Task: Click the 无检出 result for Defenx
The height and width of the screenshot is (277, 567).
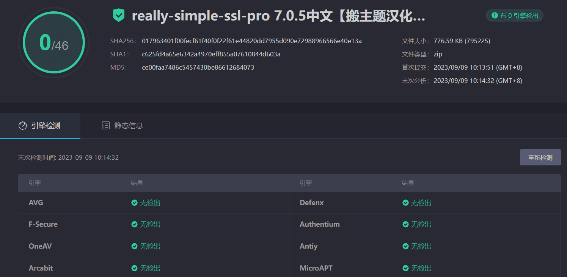Action: (x=421, y=203)
